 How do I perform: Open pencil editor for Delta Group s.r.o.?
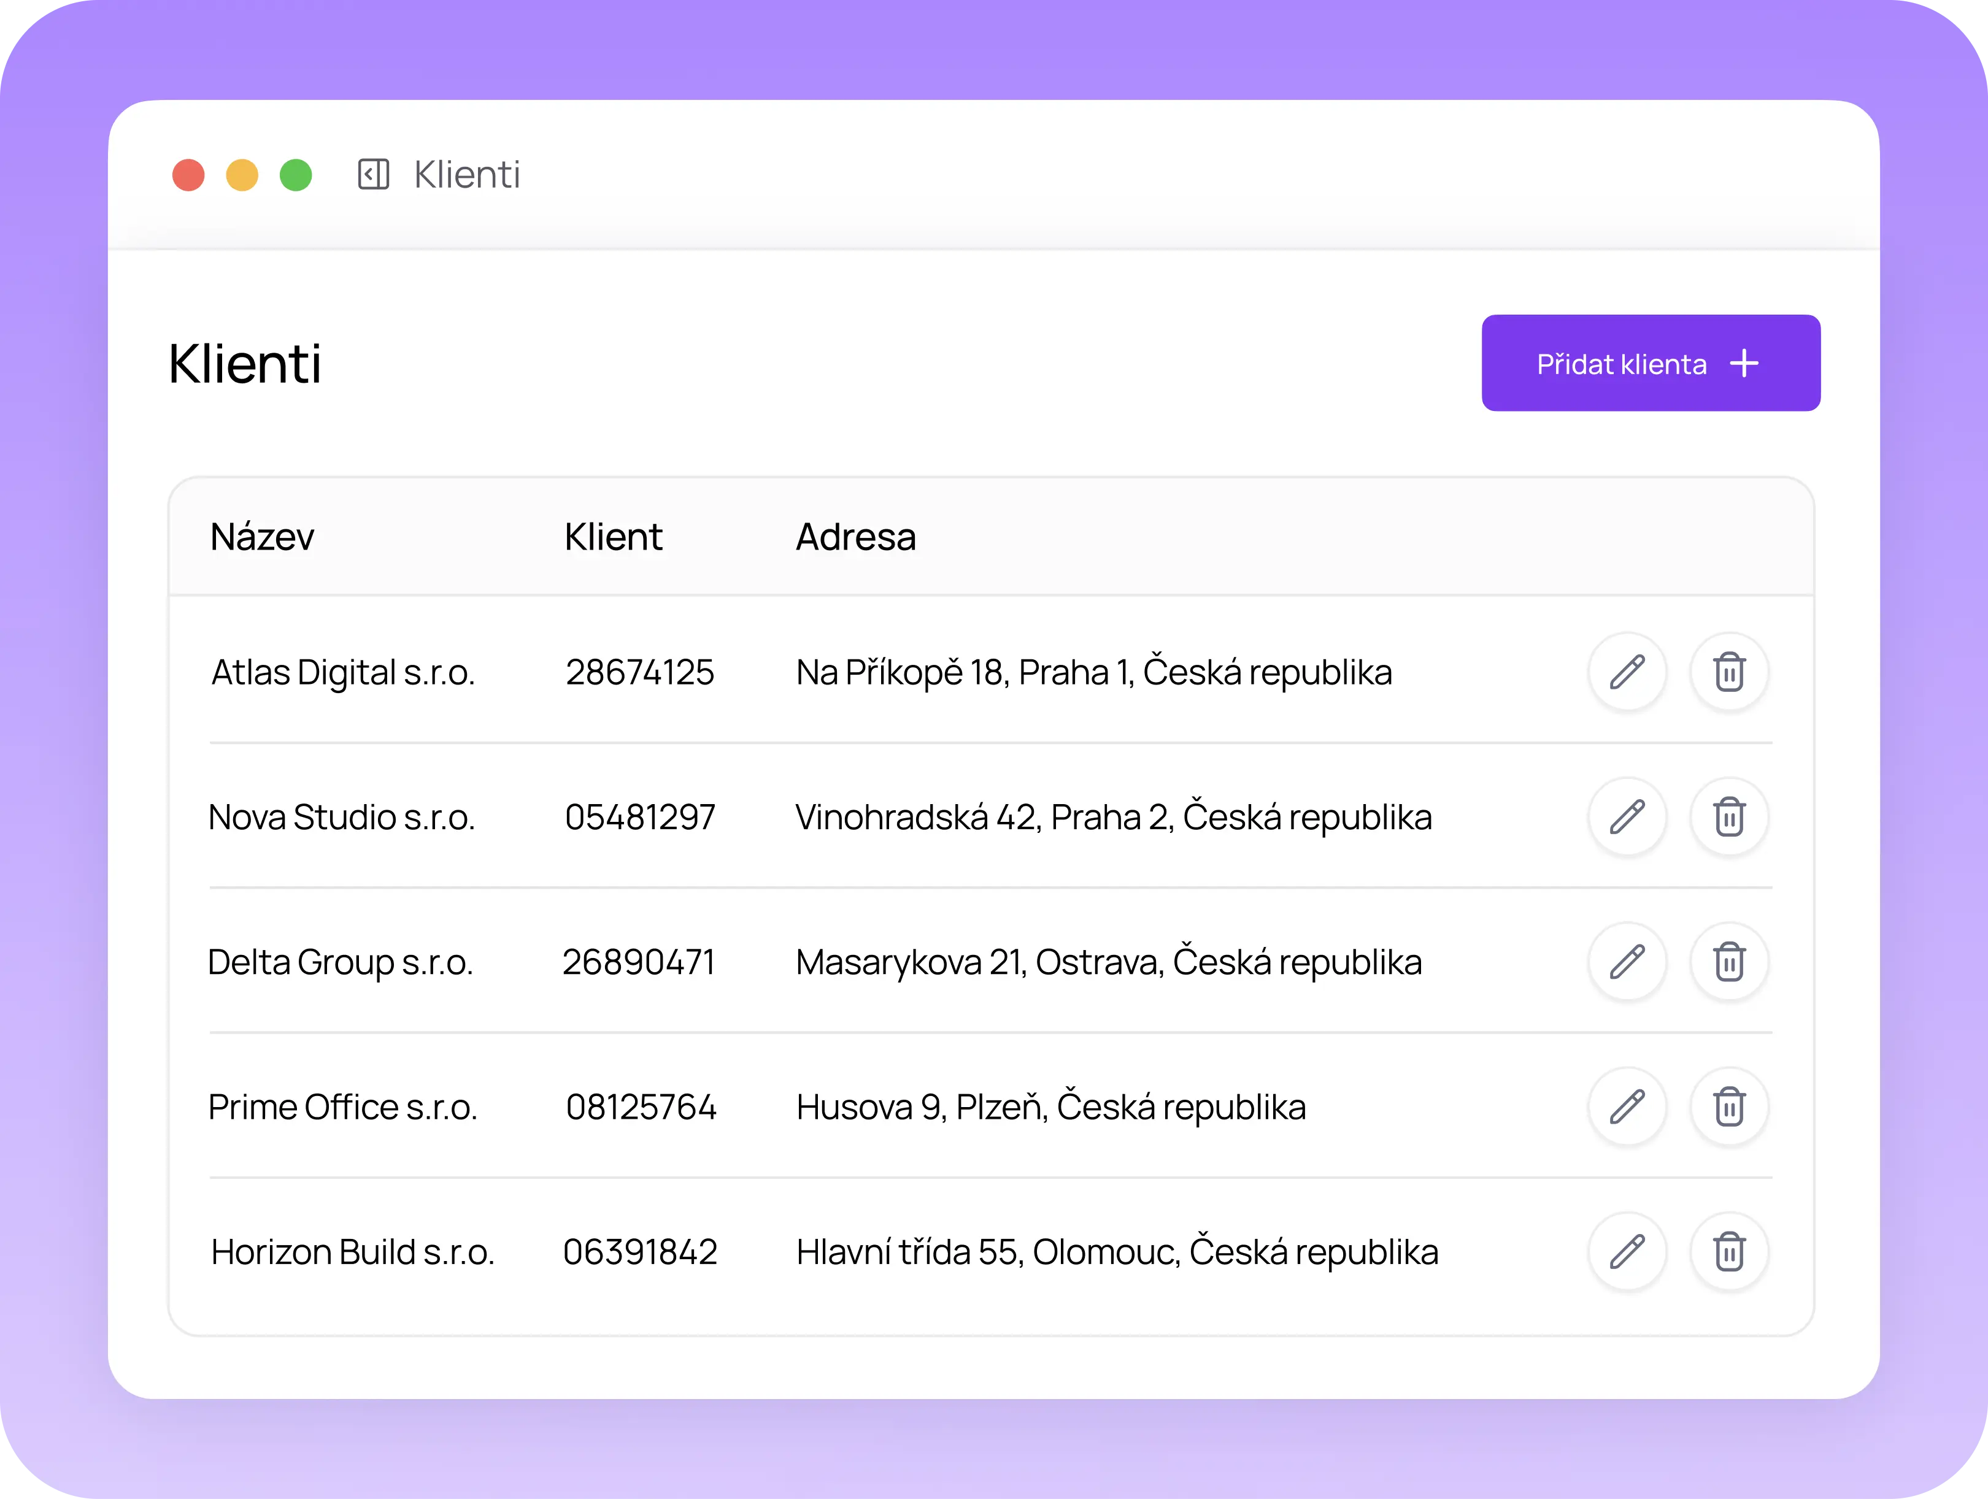click(1627, 962)
